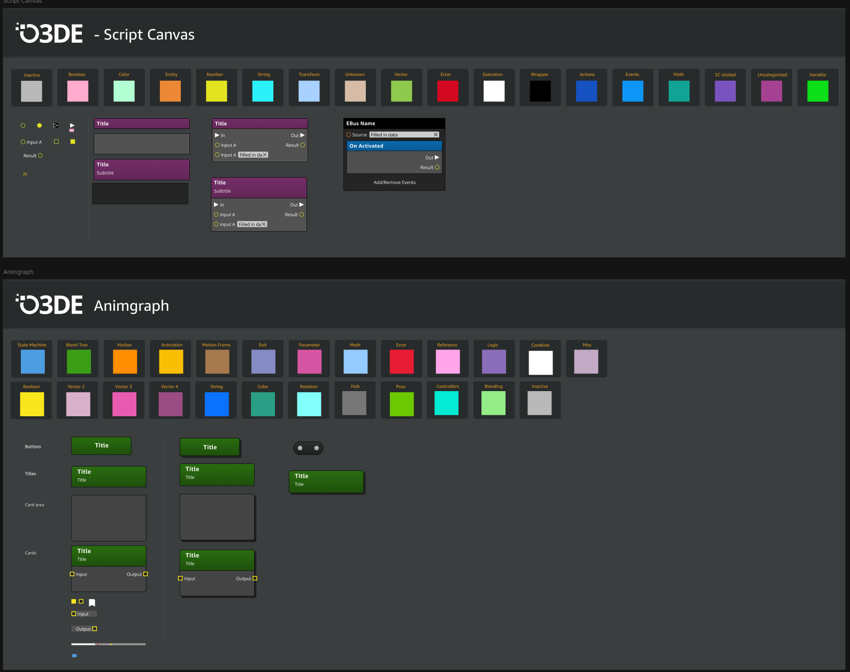Click the legend Input chip with yellow port

84,614
